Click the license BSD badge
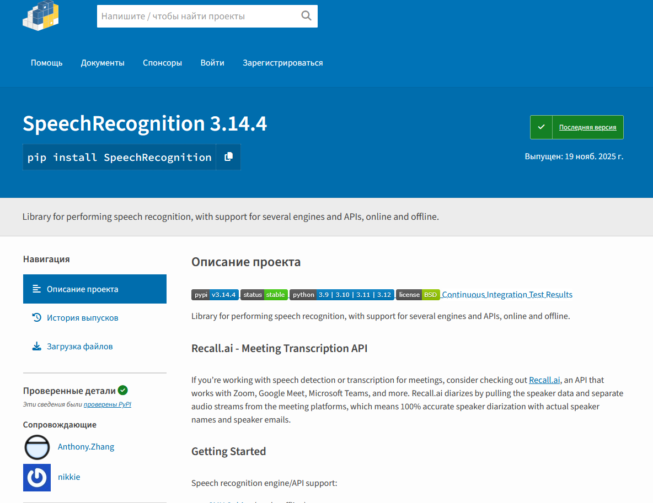Screen dimensions: 653x503 pyautogui.click(x=418, y=295)
